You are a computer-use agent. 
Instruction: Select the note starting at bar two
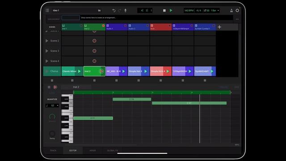point(132,99)
